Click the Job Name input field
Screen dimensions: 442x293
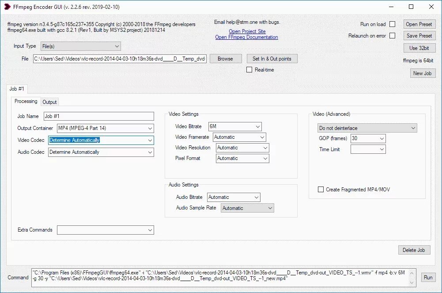98,116
